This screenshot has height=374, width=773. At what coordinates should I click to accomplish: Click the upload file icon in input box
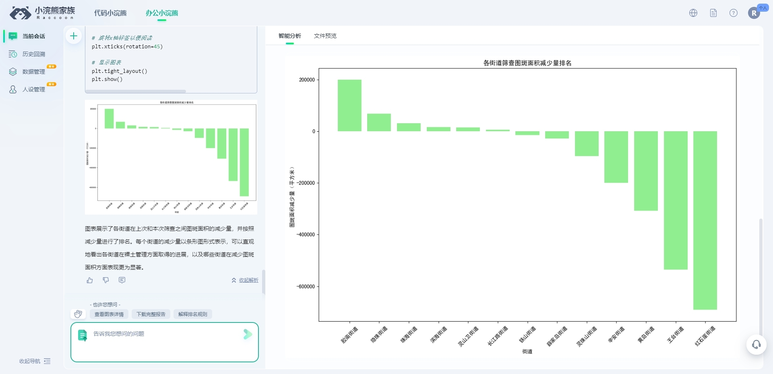point(83,335)
